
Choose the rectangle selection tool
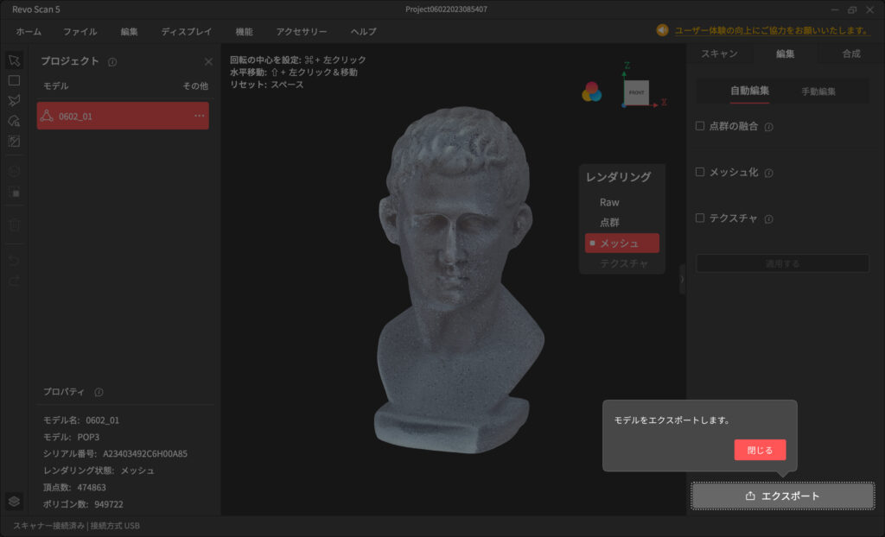[14, 80]
